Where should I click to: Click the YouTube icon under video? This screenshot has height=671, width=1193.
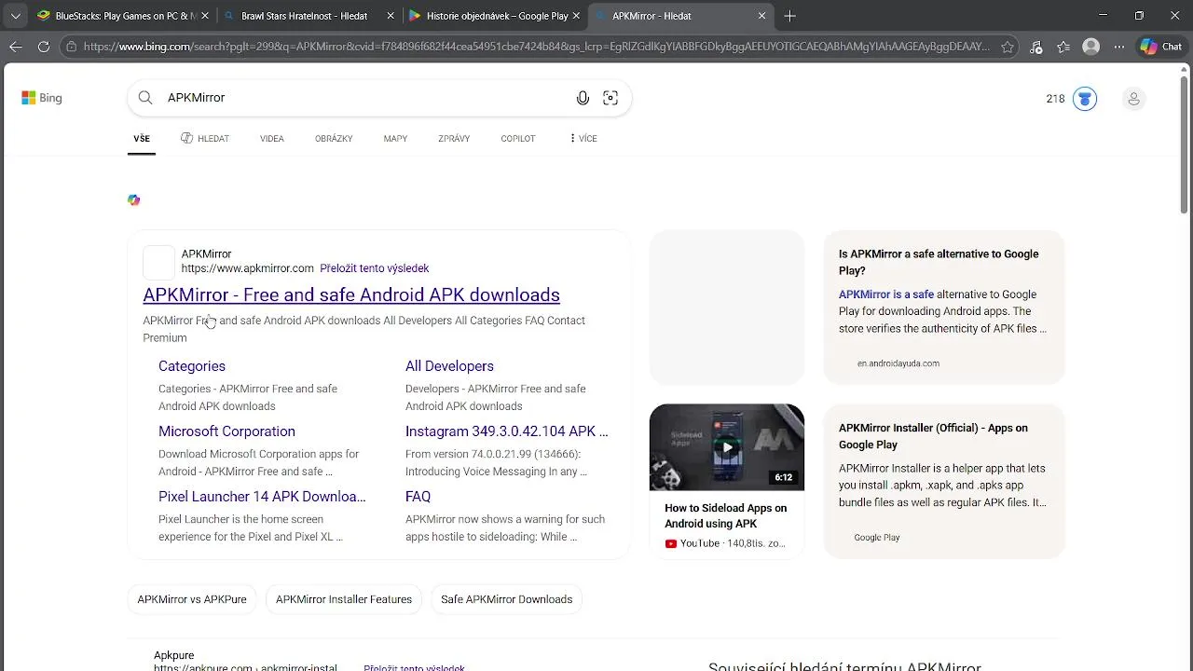[671, 543]
